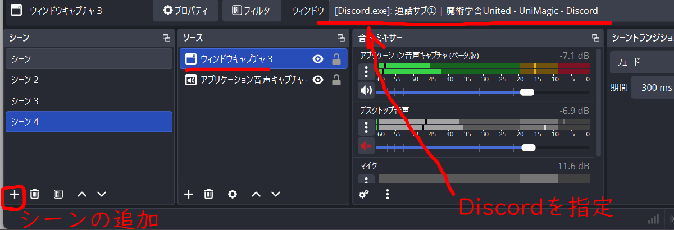Open source properties gear icon
The width and height of the screenshot is (674, 230).
coord(233,194)
